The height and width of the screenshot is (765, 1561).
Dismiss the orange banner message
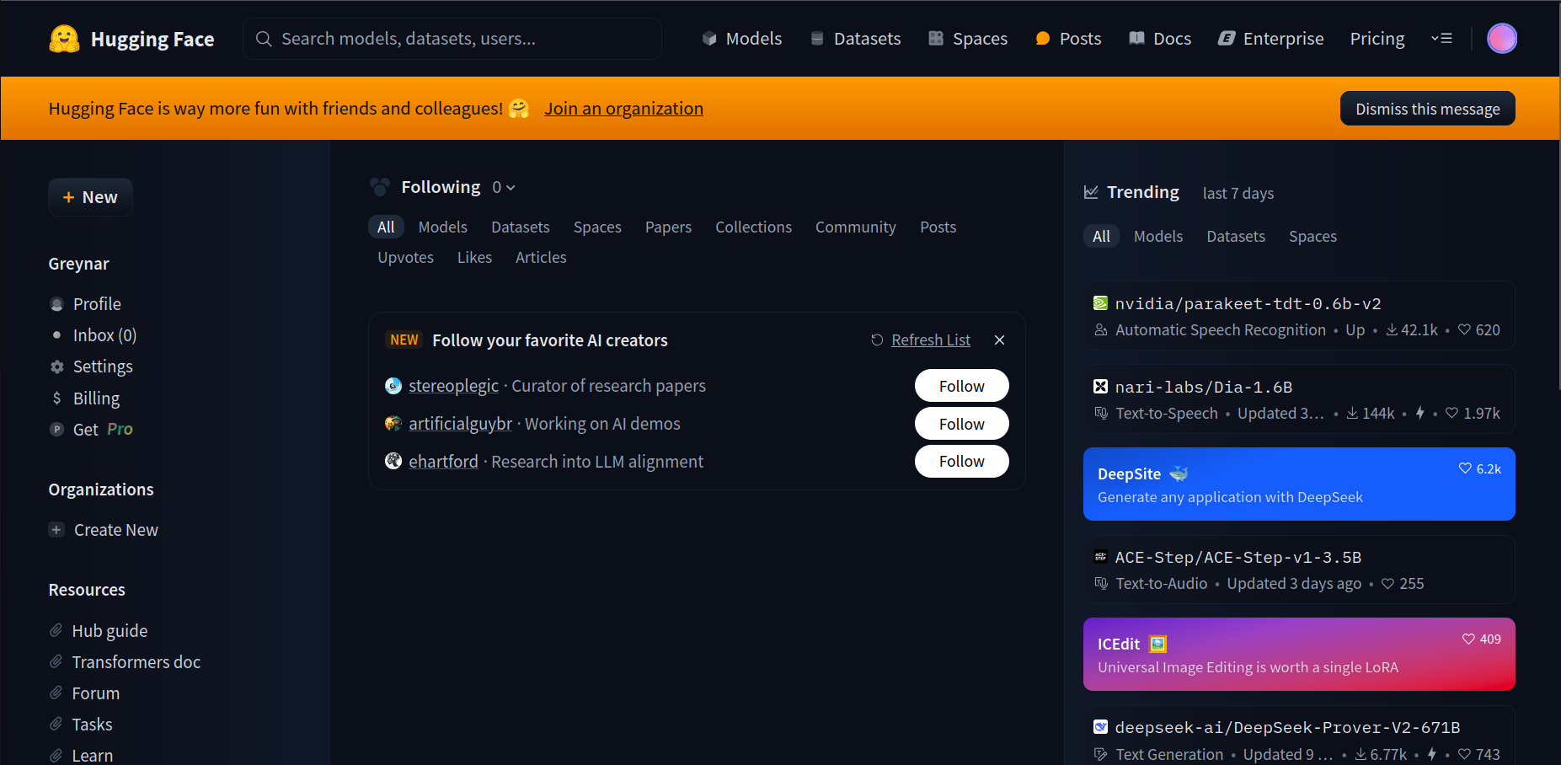1428,109
